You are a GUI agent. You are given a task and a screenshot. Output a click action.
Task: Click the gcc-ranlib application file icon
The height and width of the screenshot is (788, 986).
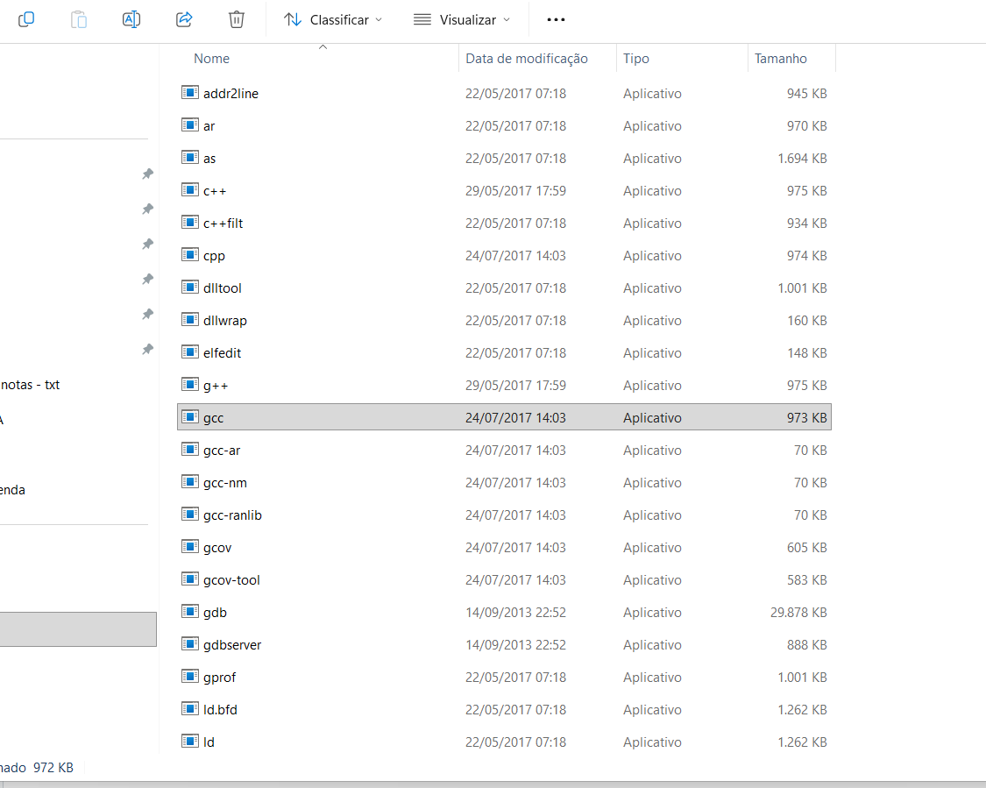pos(190,515)
